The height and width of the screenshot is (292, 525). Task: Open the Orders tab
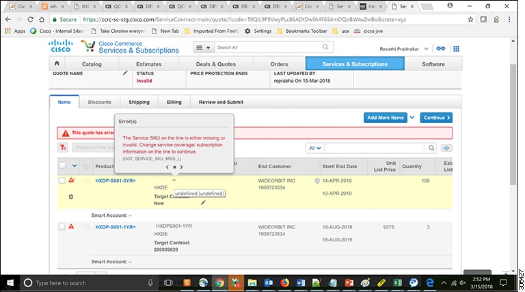[x=279, y=64]
